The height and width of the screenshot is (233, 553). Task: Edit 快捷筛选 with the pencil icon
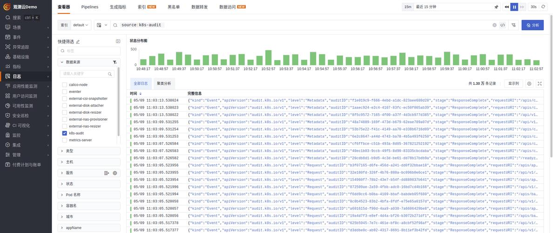tap(78, 41)
